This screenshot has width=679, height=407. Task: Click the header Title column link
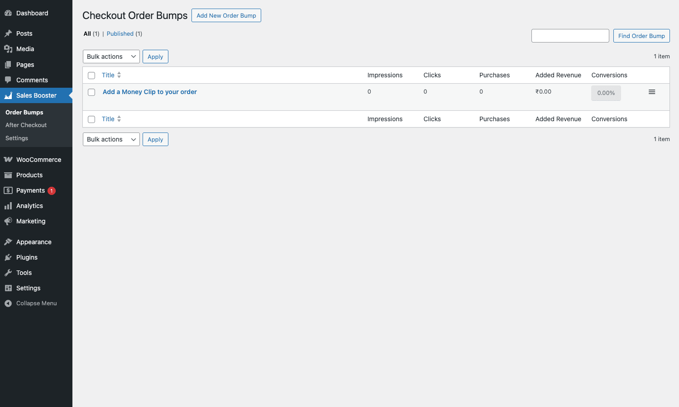108,75
